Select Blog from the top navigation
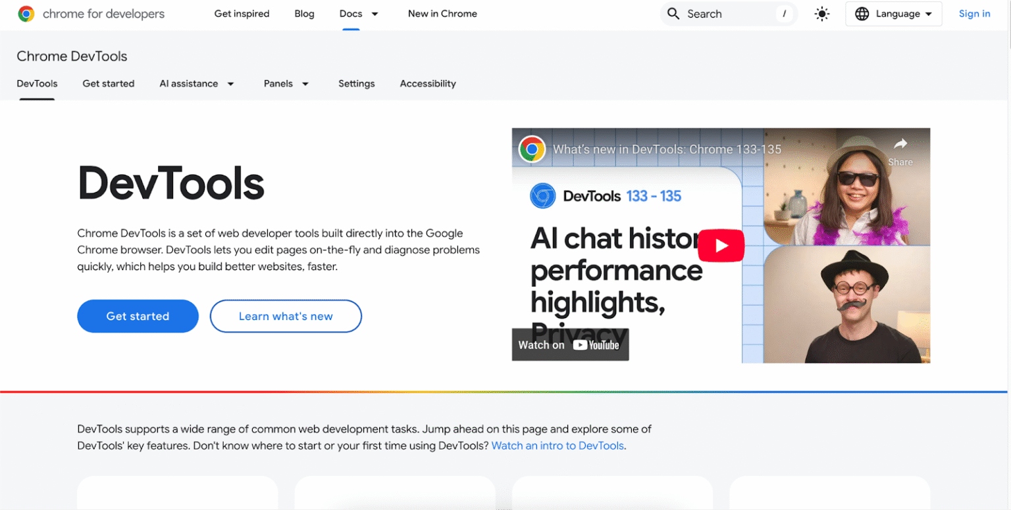This screenshot has height=510, width=1011. (x=304, y=13)
